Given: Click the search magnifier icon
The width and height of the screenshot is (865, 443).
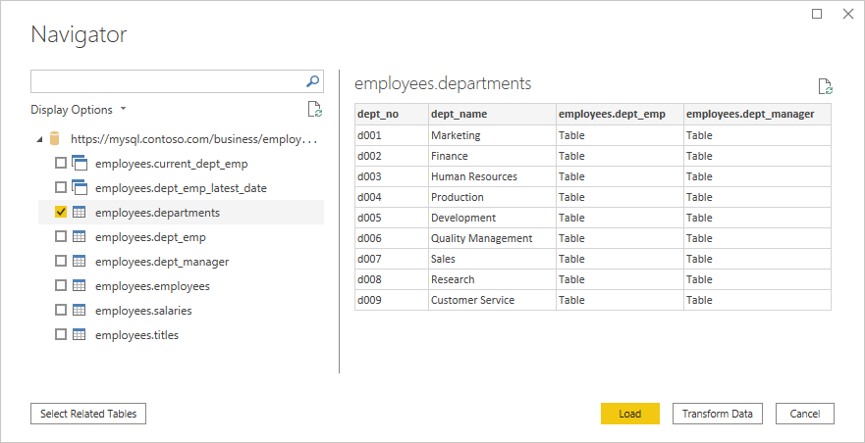Looking at the screenshot, I should point(313,81).
